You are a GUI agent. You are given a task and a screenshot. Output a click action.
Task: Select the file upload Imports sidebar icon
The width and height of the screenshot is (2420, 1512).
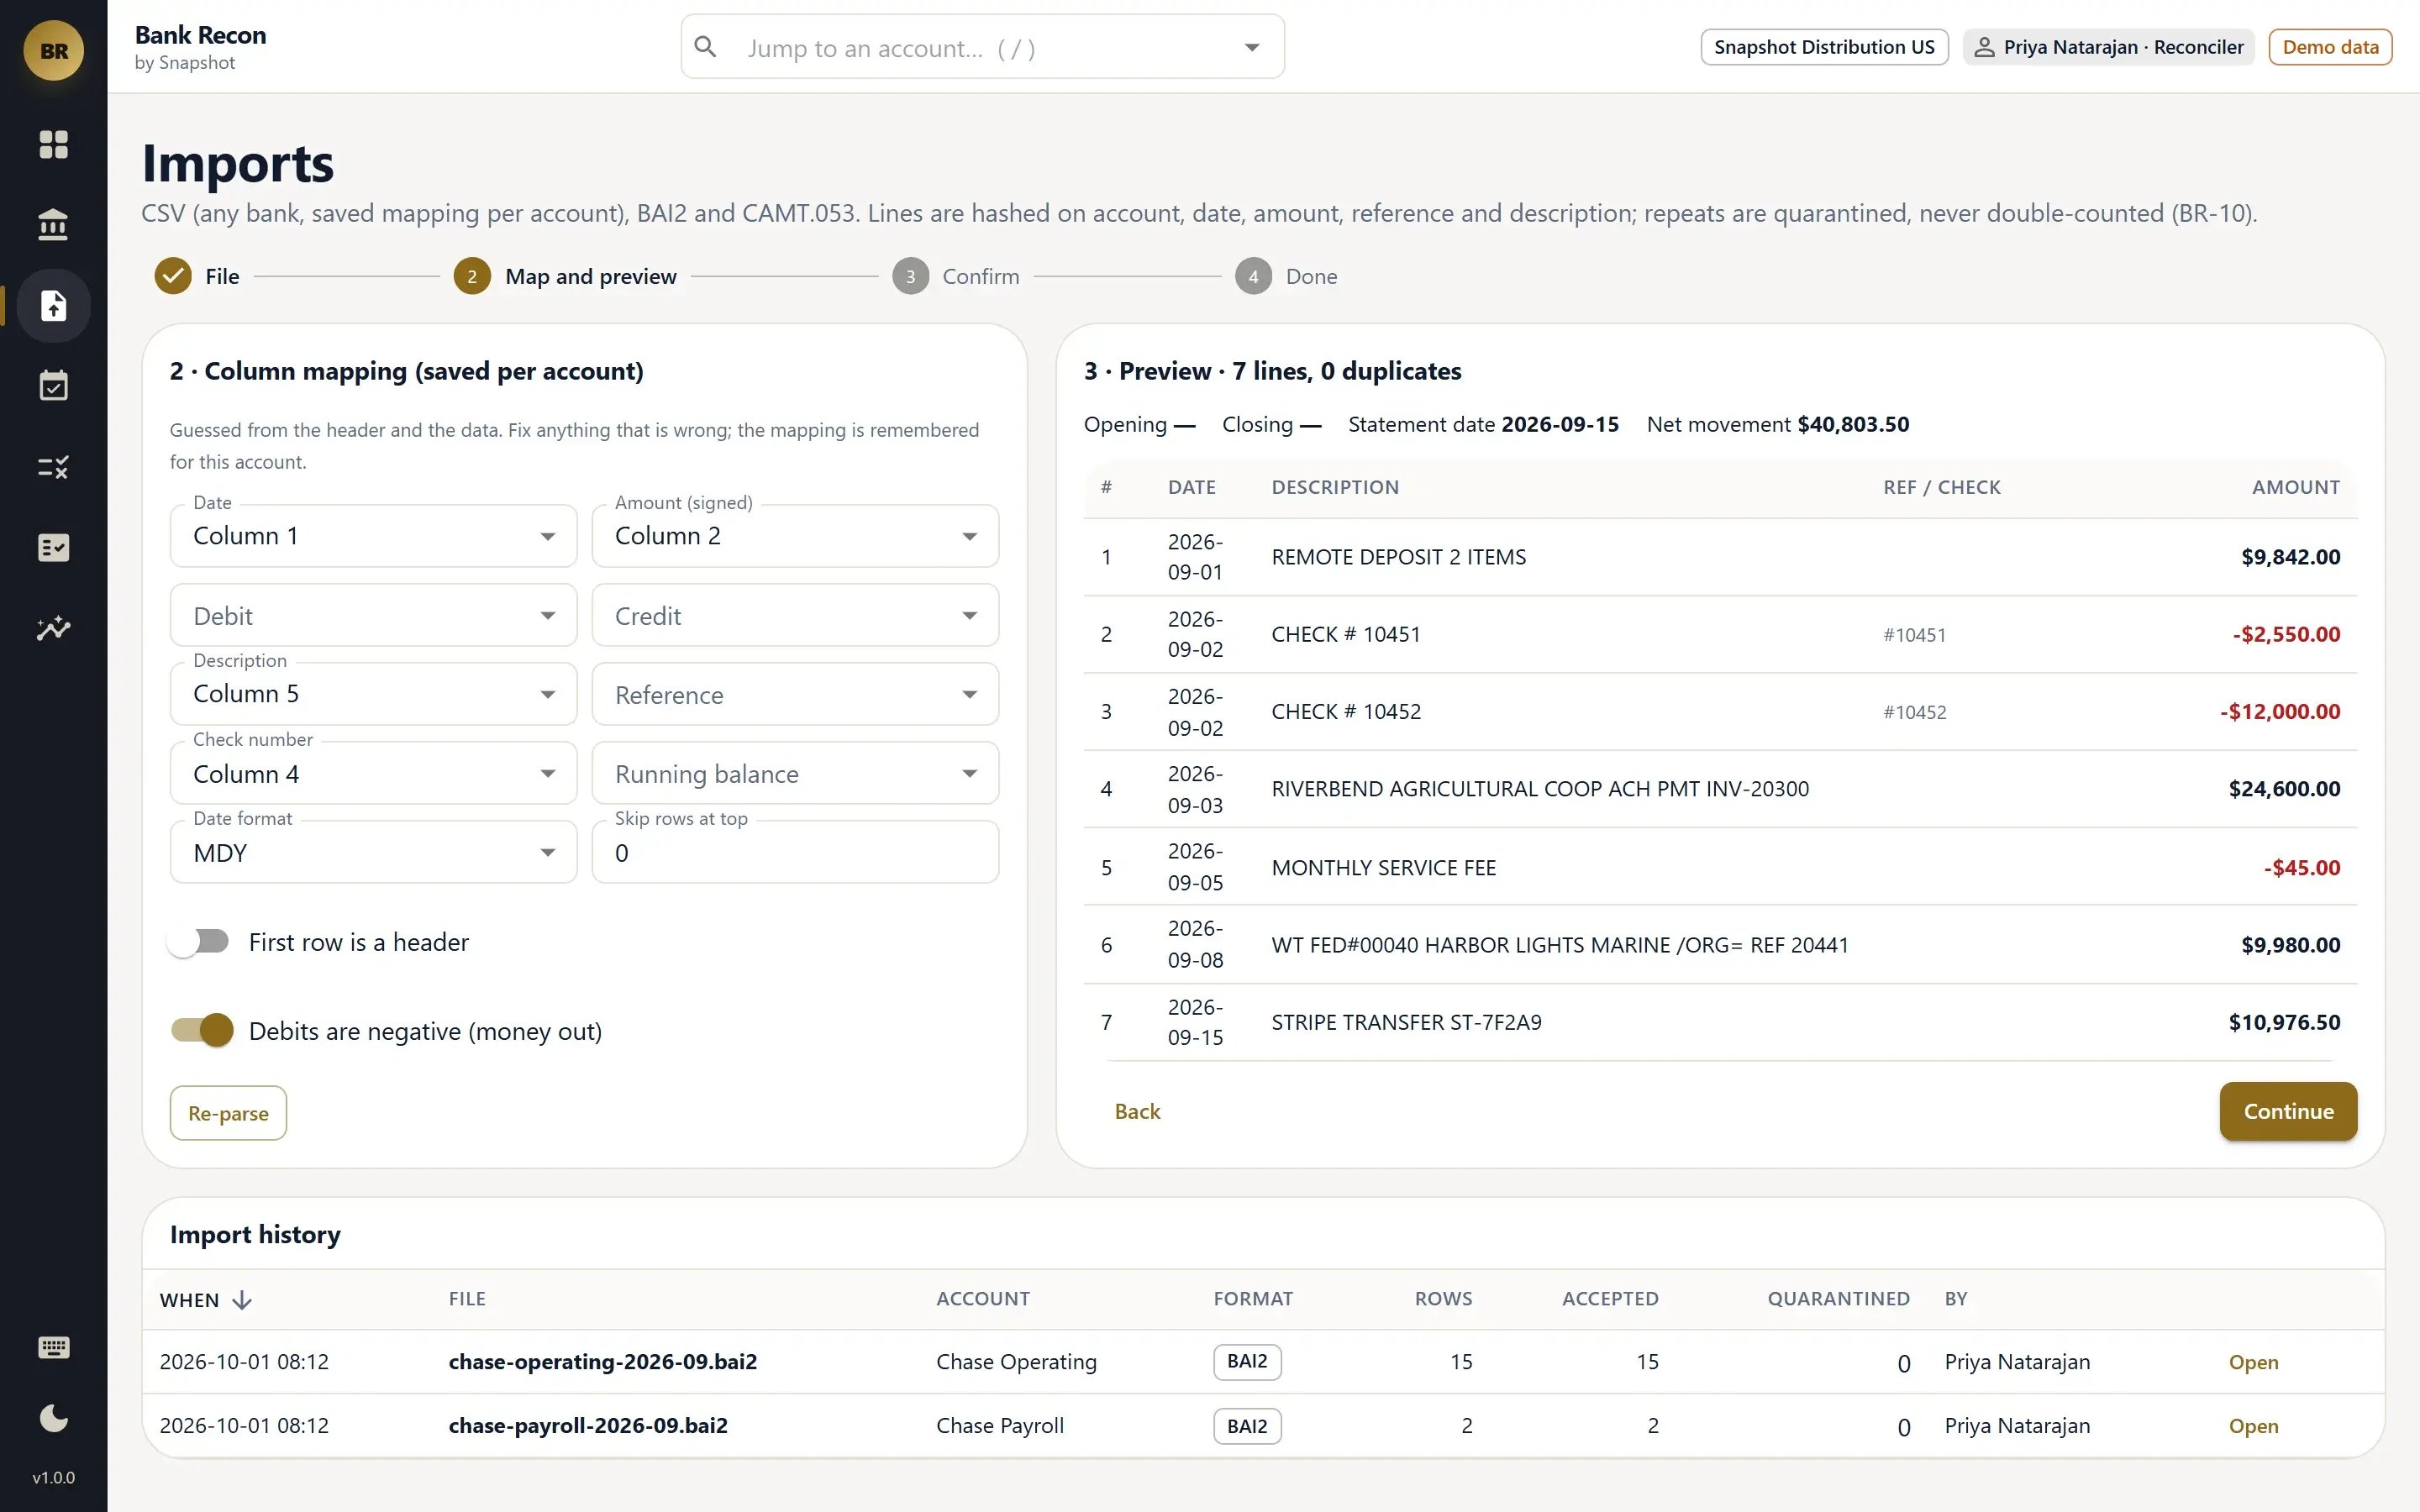53,305
